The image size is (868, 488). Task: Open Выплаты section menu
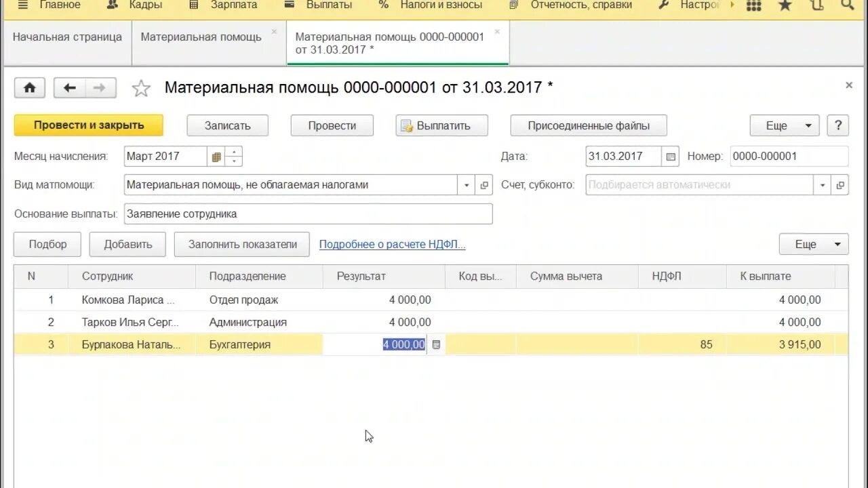click(x=318, y=5)
